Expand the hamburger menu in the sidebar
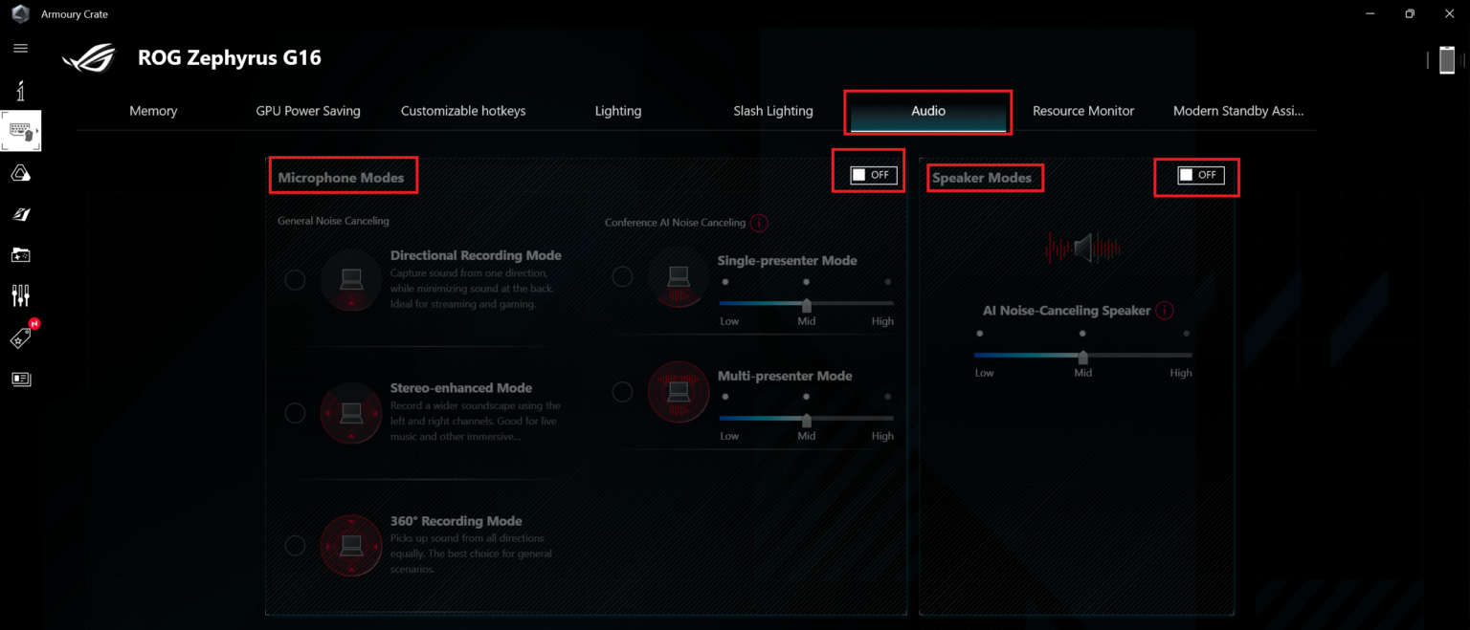Image resolution: width=1470 pixels, height=630 pixels. 20,48
